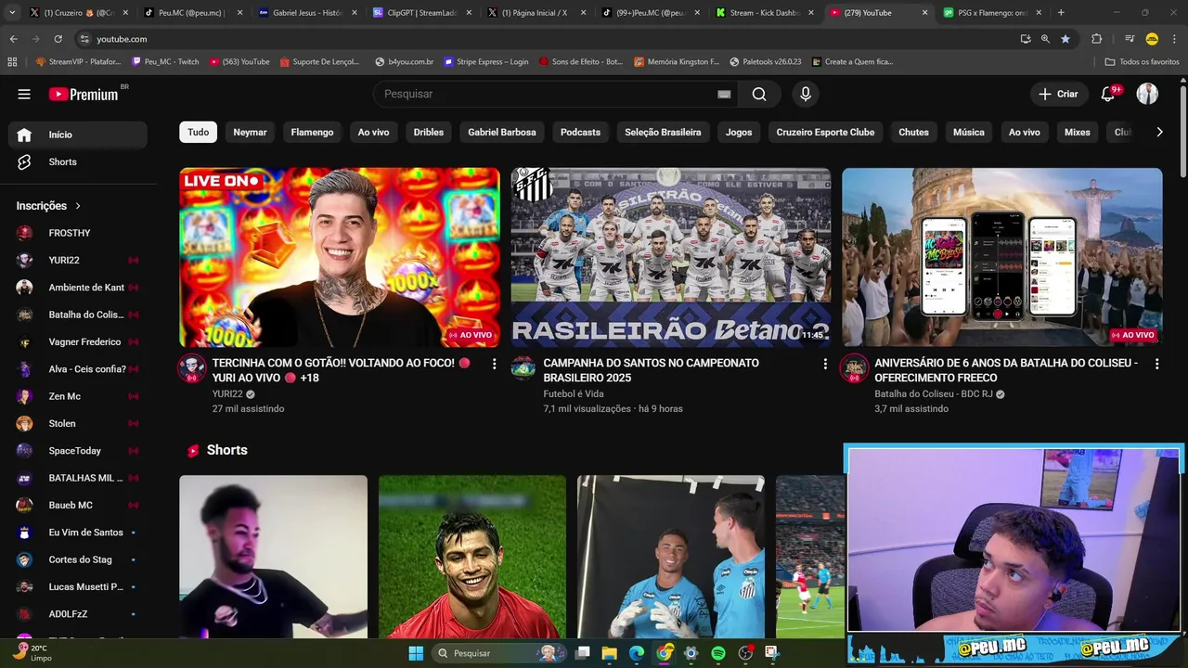Select the Música filter chip
The height and width of the screenshot is (668, 1188).
pyautogui.click(x=968, y=132)
